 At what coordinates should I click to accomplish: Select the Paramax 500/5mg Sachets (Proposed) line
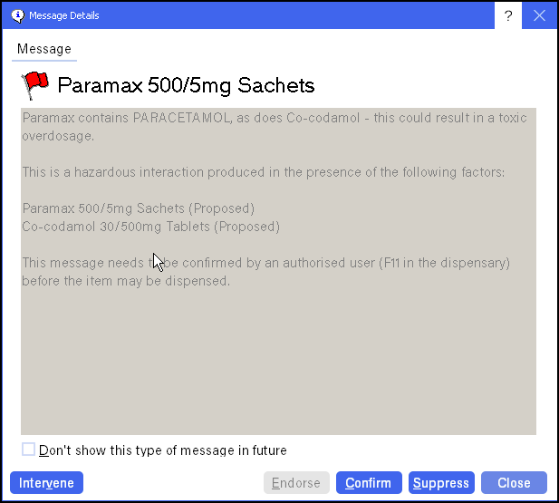(138, 208)
